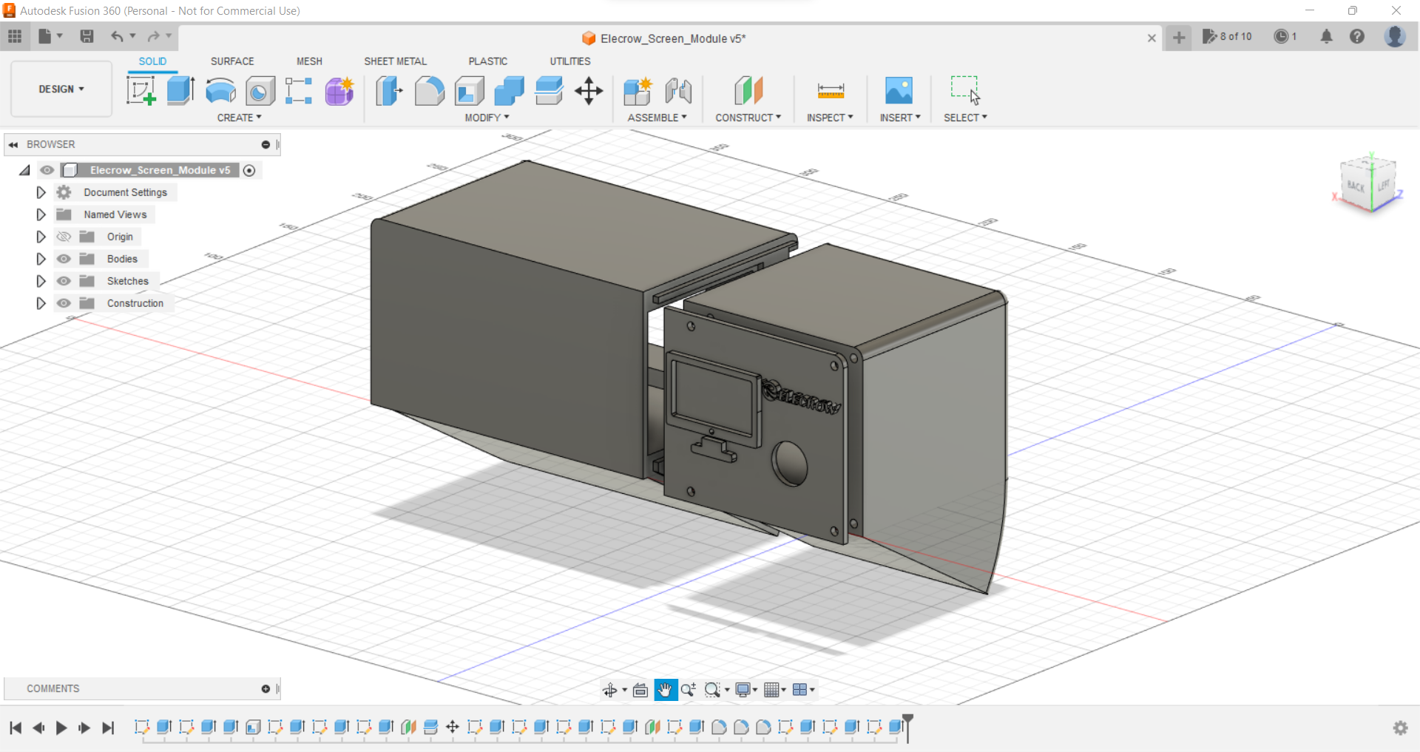Image resolution: width=1420 pixels, height=752 pixels.
Task: Activate the Fillet tool
Action: (430, 90)
